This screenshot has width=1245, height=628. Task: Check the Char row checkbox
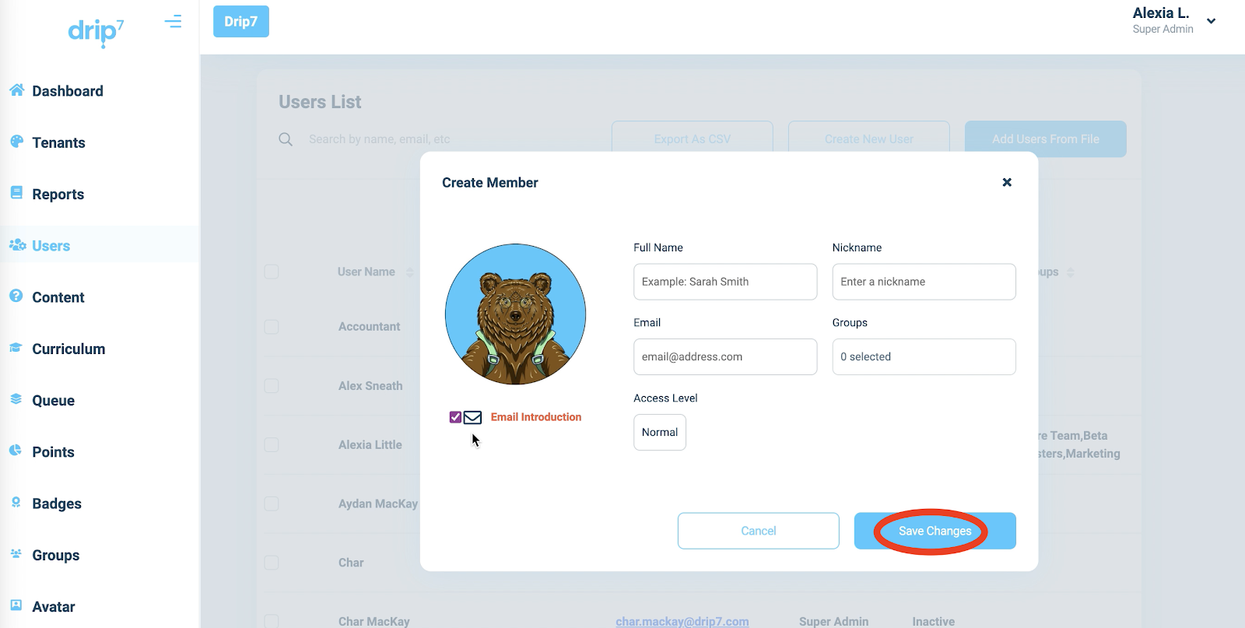tap(272, 563)
